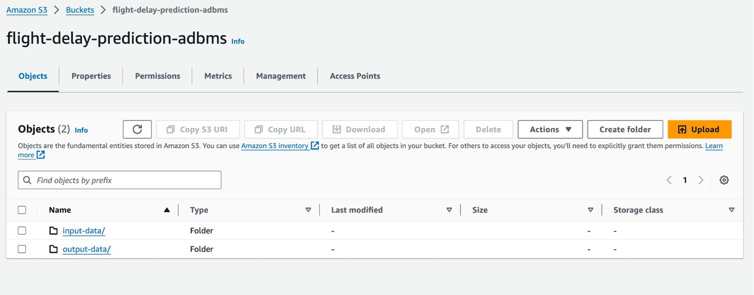This screenshot has height=295, width=754.
Task: Click the Size column header
Action: click(x=480, y=210)
